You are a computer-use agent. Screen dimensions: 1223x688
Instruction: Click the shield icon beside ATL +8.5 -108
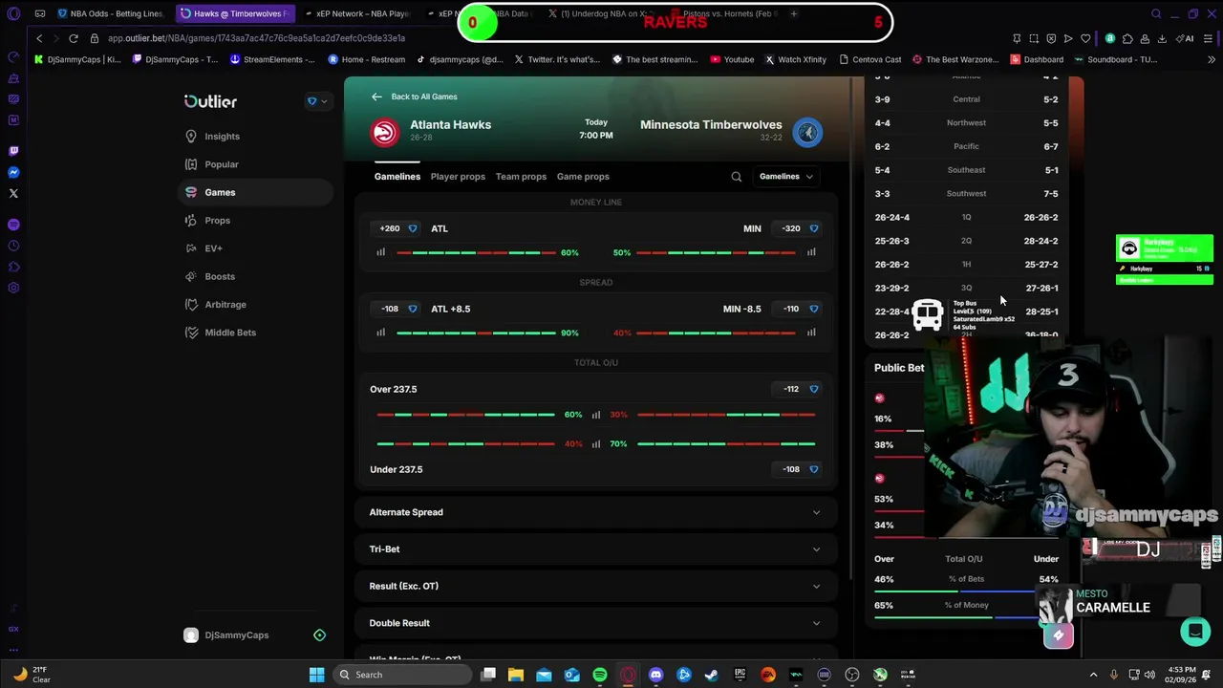[413, 309]
